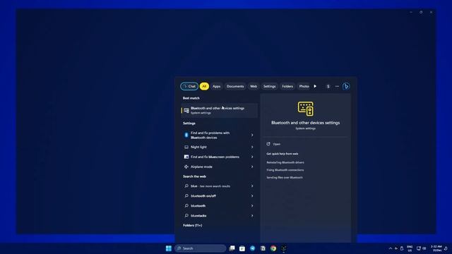The width and height of the screenshot is (452, 254).
Task: Click the Folders (11+) section header
Action: (x=193, y=225)
